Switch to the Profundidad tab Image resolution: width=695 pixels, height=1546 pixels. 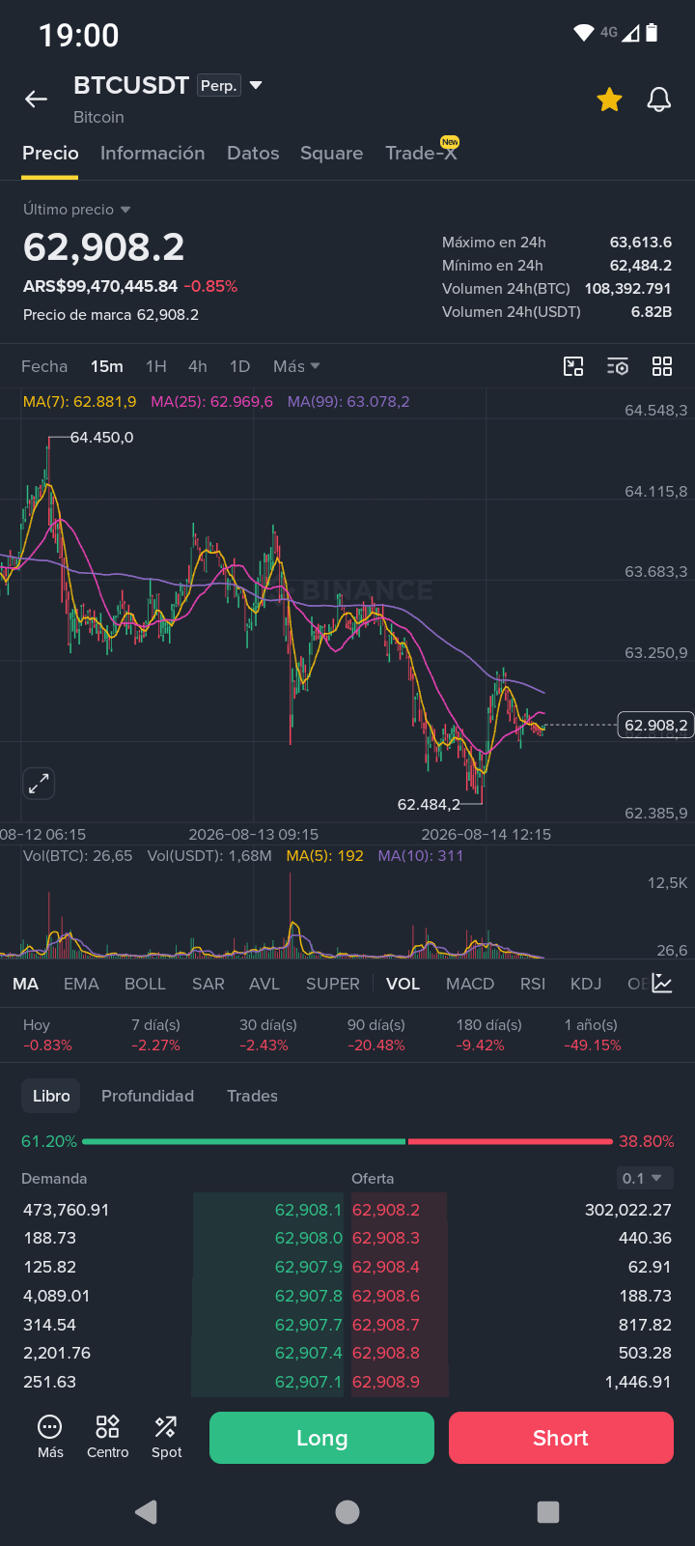(148, 1096)
